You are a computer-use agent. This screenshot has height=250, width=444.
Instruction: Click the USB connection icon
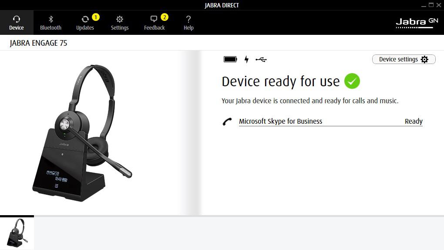tap(261, 60)
